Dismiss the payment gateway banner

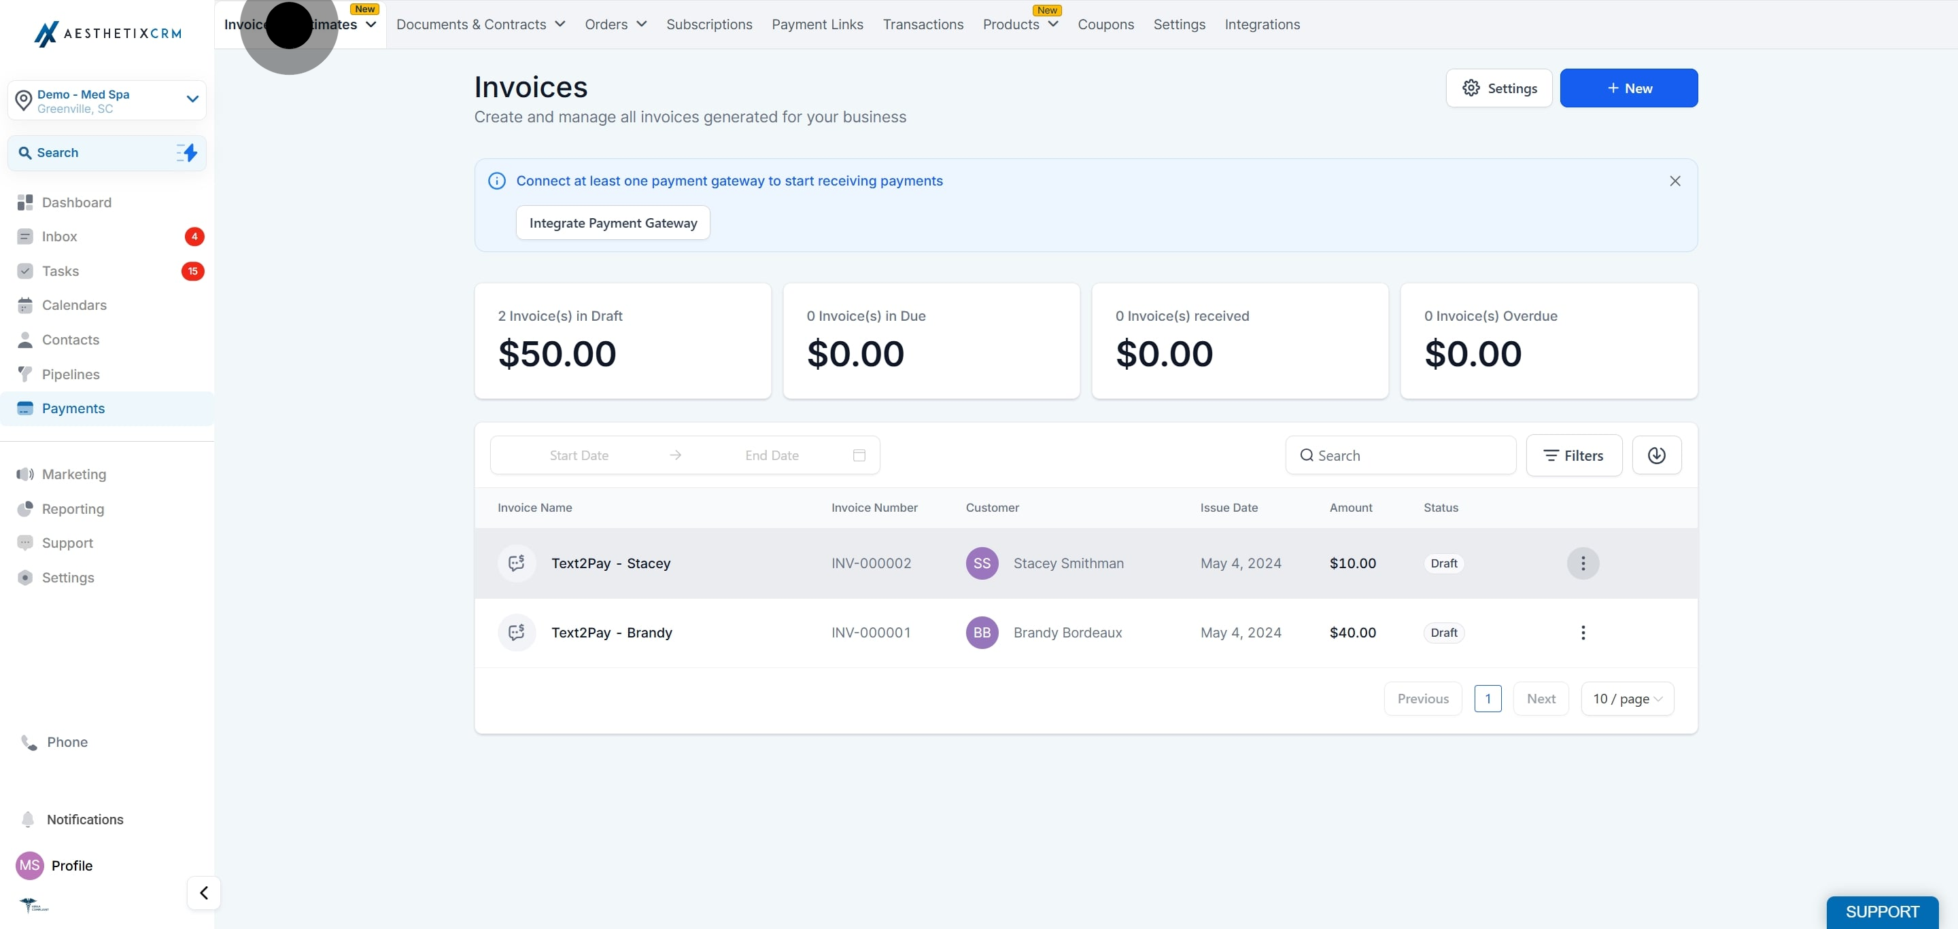point(1674,181)
